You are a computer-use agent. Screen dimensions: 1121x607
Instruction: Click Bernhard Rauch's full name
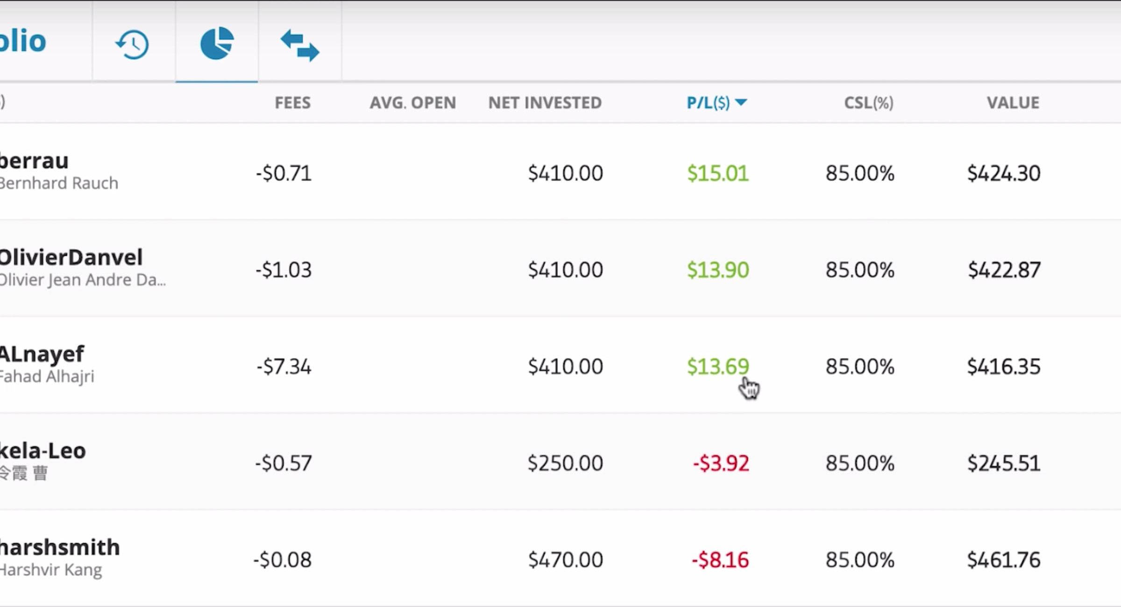59,183
